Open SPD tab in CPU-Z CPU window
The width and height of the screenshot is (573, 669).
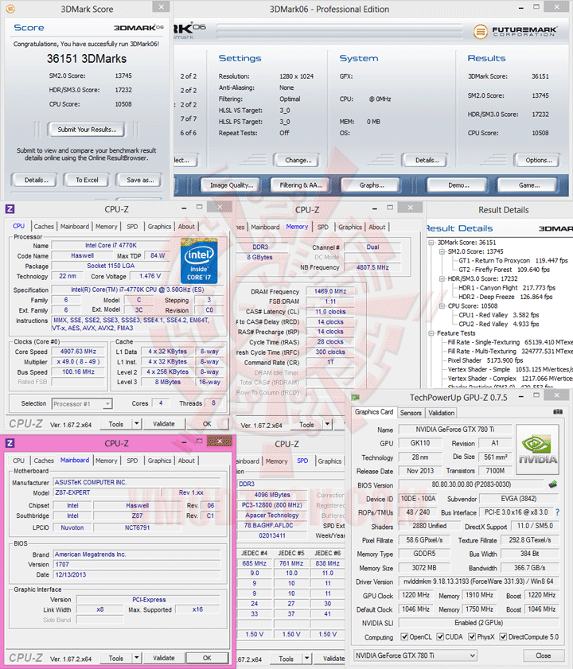132,227
